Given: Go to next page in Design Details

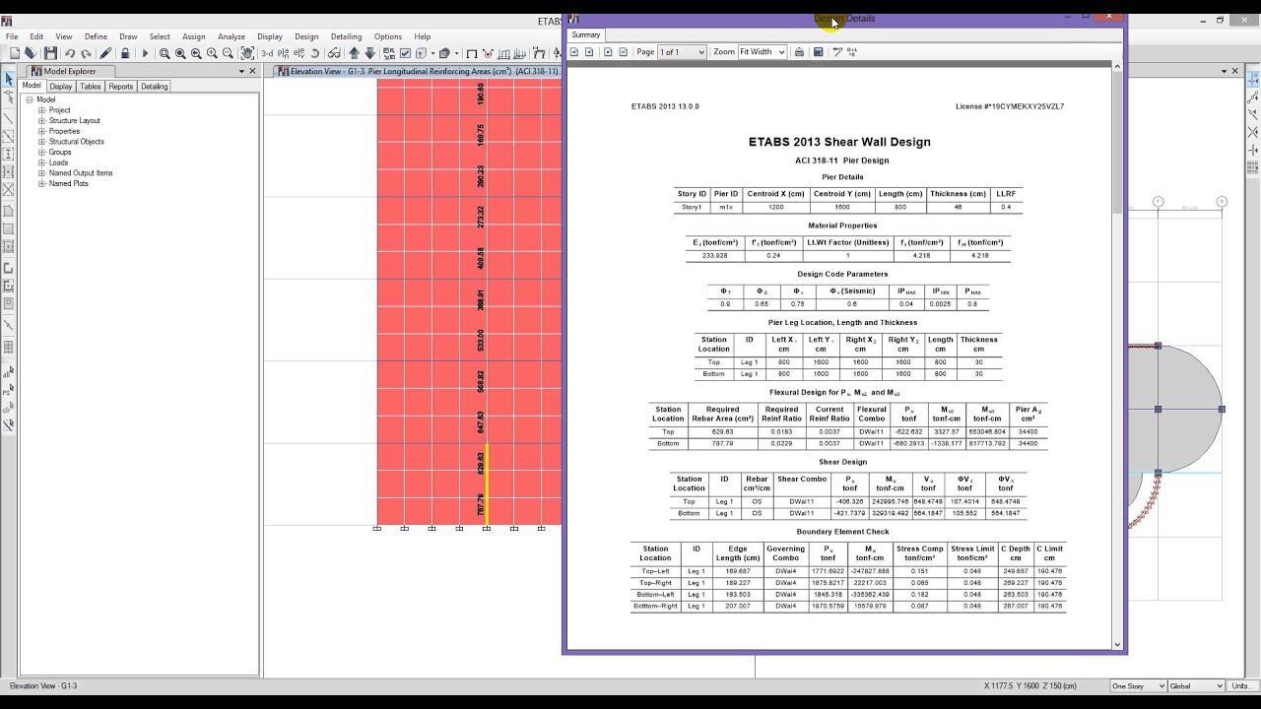Looking at the screenshot, I should [608, 51].
